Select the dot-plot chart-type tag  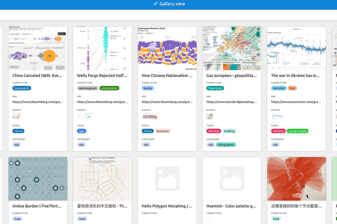(x=279, y=88)
